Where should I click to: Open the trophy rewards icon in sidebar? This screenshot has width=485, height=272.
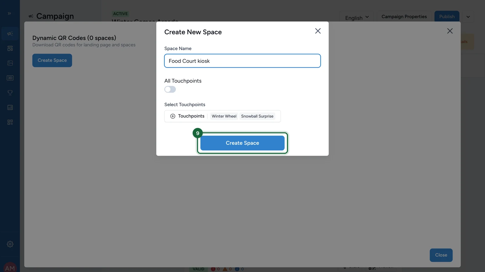point(10,93)
